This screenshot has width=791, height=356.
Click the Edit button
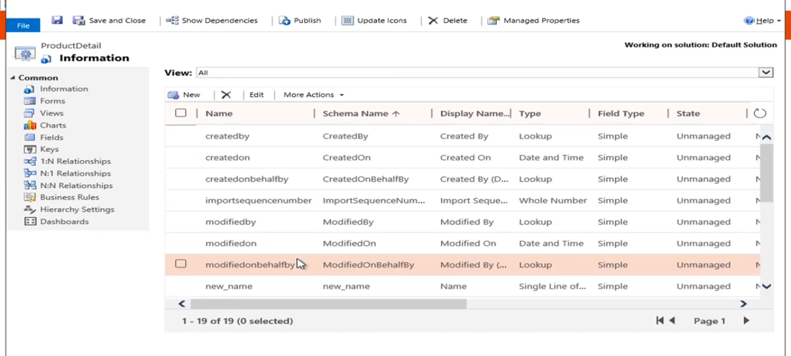tap(256, 94)
